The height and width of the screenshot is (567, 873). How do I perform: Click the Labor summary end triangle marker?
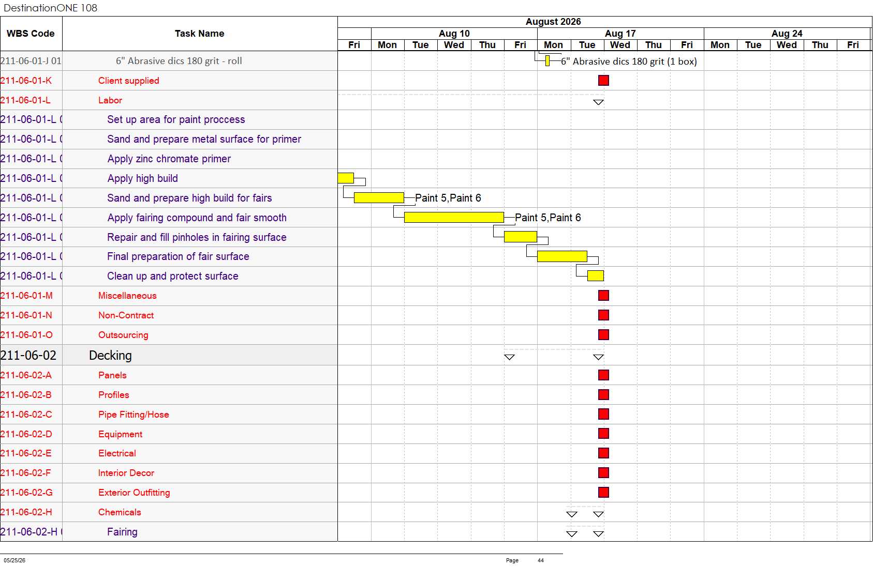pyautogui.click(x=598, y=102)
